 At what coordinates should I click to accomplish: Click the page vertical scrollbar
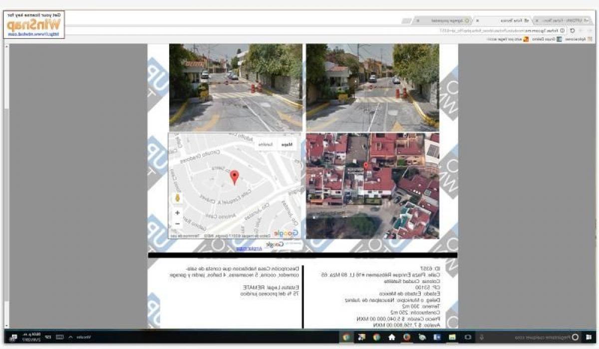pyautogui.click(x=6, y=150)
